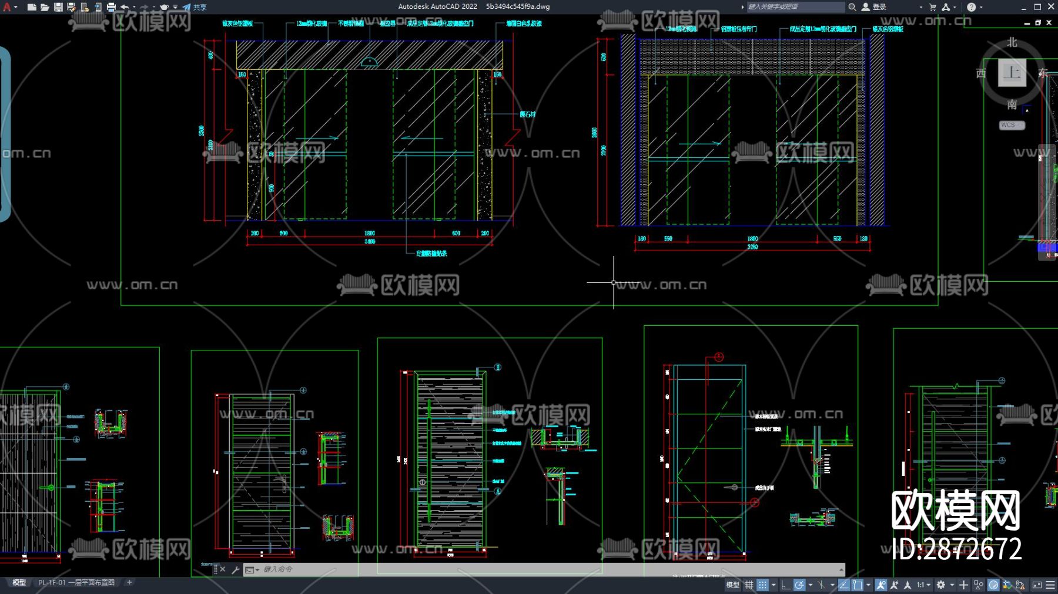
Task: Click the Undo arrow icon
Action: pos(125,7)
